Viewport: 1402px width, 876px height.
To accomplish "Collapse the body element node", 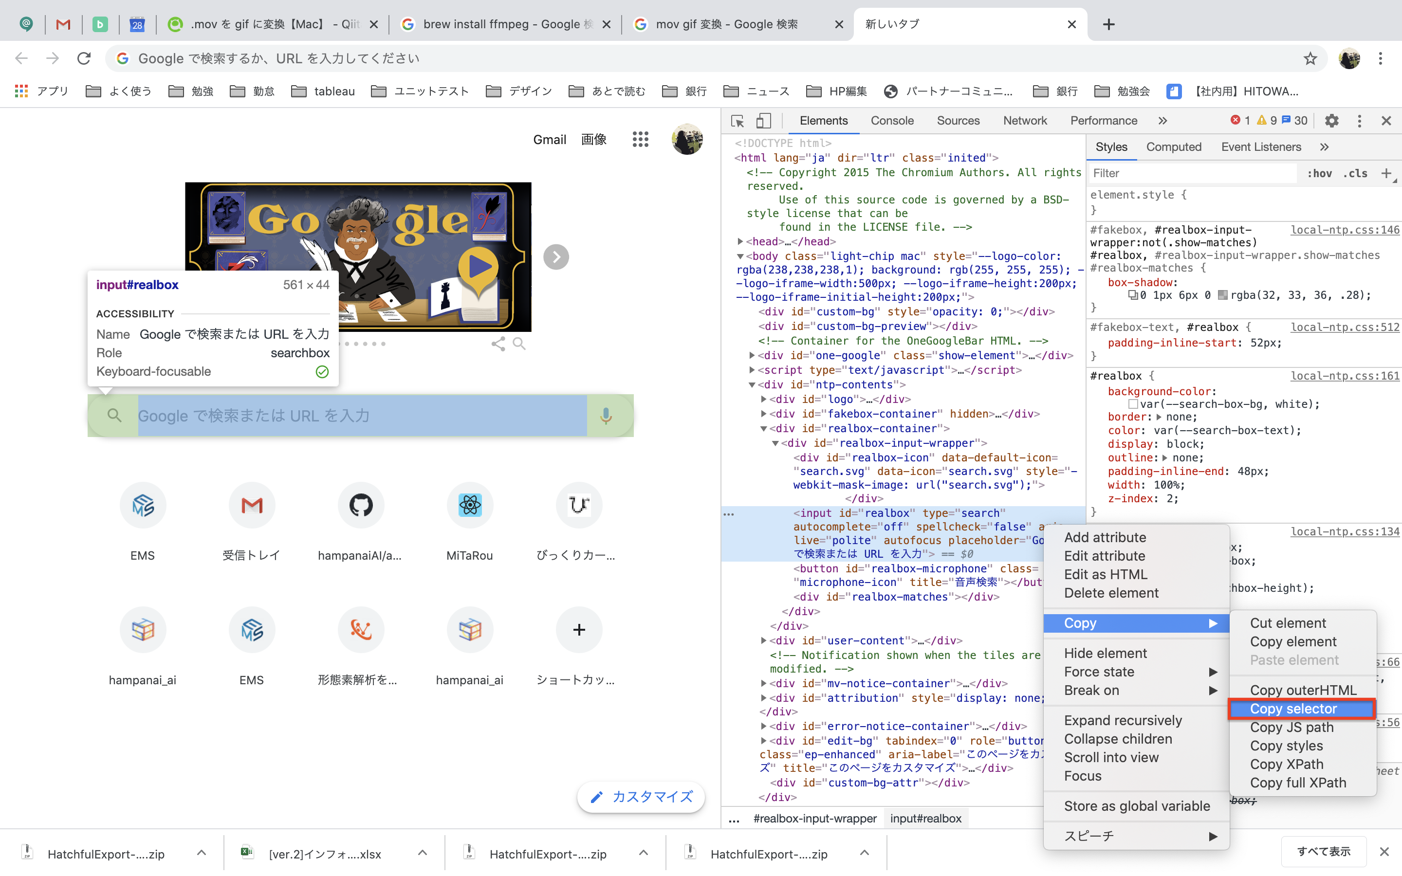I will tap(740, 256).
